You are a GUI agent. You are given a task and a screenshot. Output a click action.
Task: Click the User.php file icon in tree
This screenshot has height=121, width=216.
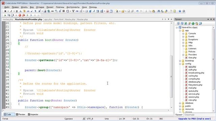[x=186, y=58]
